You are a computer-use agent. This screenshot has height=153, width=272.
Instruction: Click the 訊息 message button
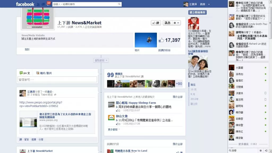tap(167, 23)
